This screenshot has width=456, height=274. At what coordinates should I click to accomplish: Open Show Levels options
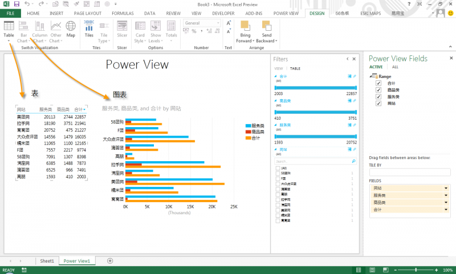[156, 32]
